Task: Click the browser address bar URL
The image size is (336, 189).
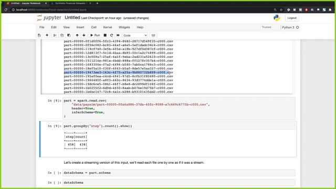Action: pyautogui.click(x=51, y=9)
